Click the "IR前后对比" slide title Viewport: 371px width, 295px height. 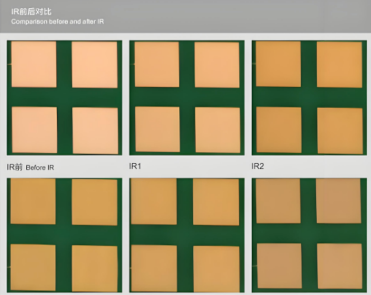31,12
